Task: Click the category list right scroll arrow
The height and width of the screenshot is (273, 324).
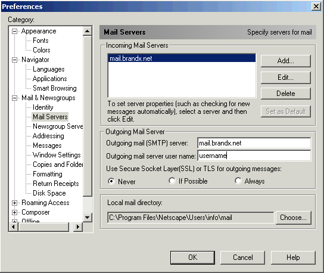Action: pyautogui.click(x=78, y=227)
